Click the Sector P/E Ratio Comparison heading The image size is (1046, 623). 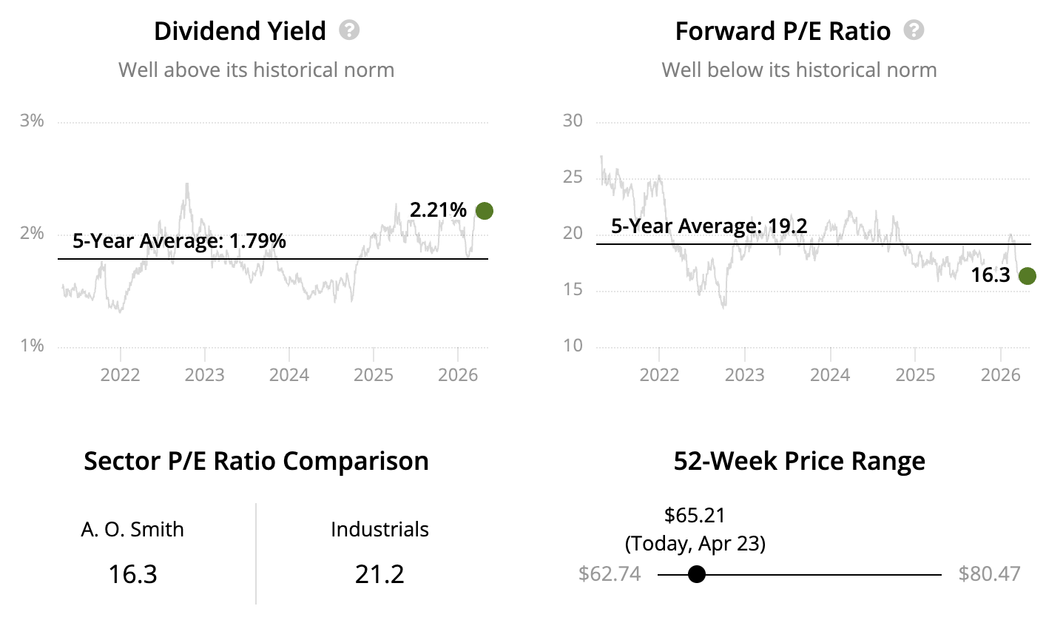coord(256,461)
